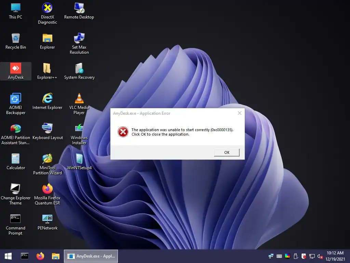
Task: Click the Windows Installer icon
Action: (79, 134)
